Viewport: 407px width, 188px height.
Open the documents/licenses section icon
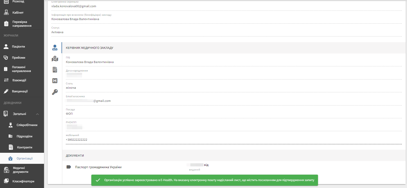(x=55, y=70)
